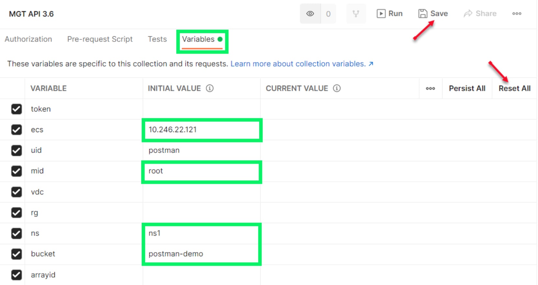Select the Variables tab

pyautogui.click(x=202, y=40)
